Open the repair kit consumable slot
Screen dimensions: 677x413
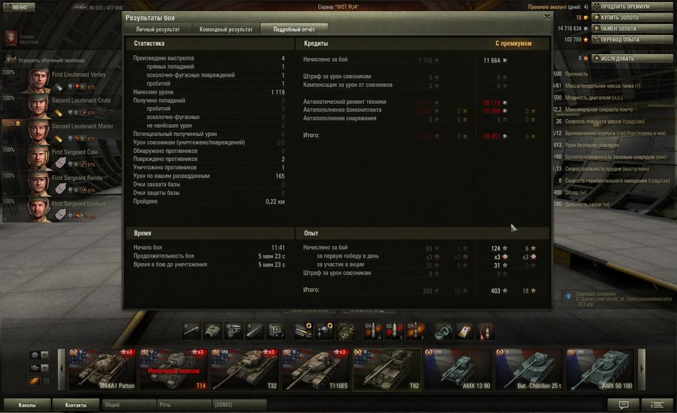pos(444,331)
